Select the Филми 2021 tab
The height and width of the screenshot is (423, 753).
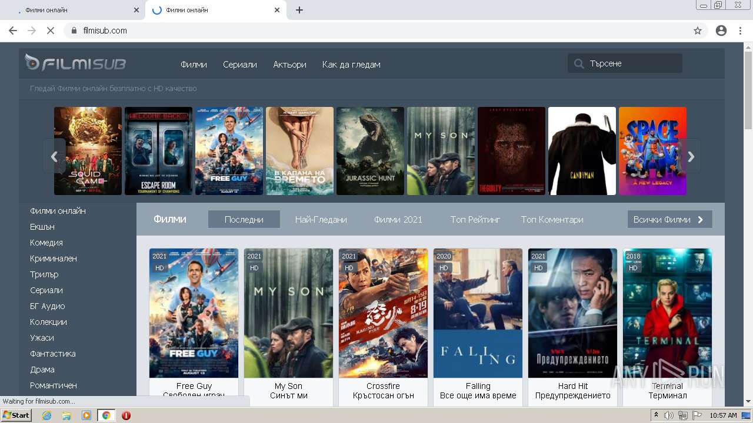[398, 219]
